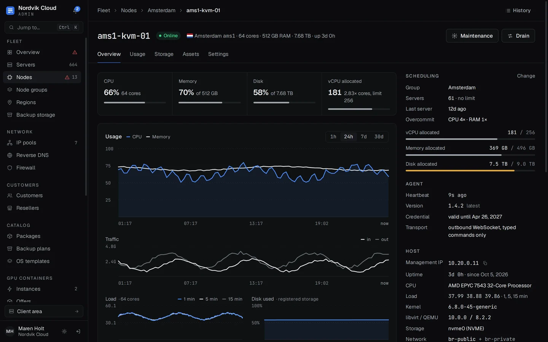Click the Servers sidebar icon
This screenshot has width=548, height=342.
(10, 65)
